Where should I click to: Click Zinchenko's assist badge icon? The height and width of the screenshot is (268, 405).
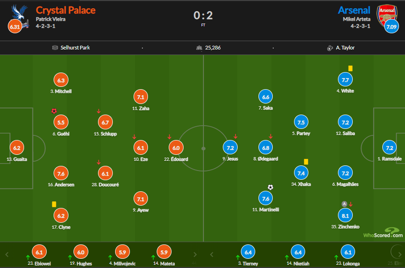point(344,204)
